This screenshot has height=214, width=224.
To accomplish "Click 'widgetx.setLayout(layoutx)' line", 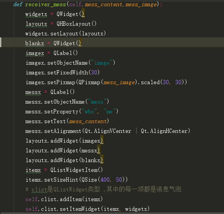I will [x=66, y=34].
